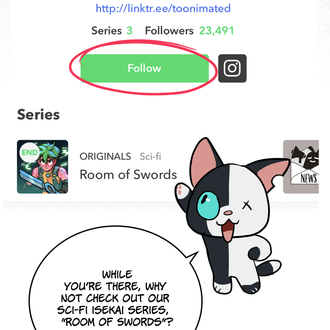Click the green END badge

29,153
